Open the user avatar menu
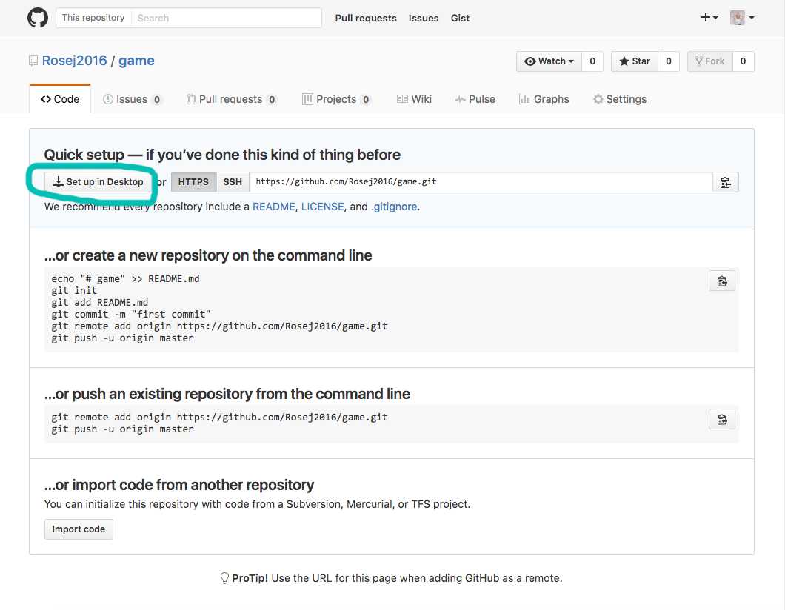 [x=742, y=18]
